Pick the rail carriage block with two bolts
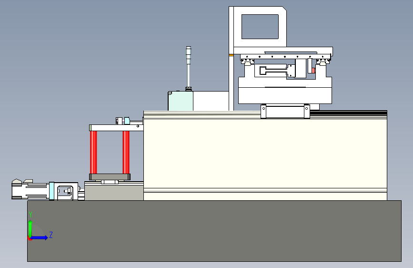Image resolution: width=413 pixels, height=268 pixels. [x=285, y=111]
